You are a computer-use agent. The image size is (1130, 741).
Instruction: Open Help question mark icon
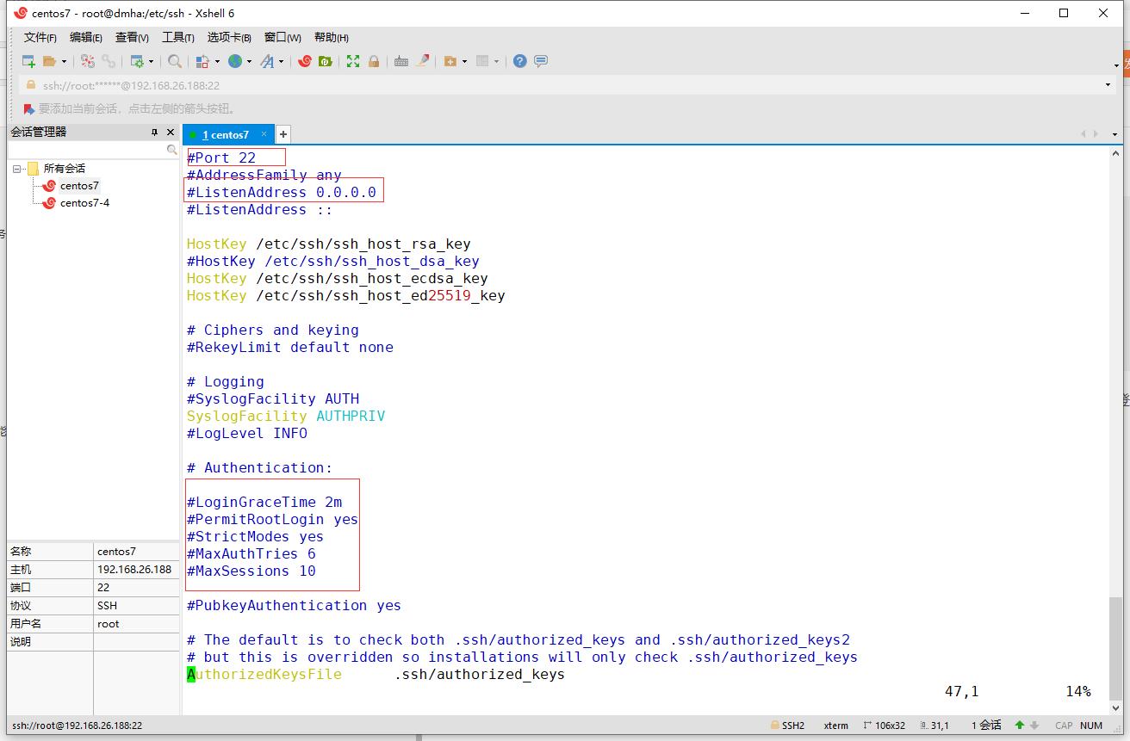tap(519, 61)
